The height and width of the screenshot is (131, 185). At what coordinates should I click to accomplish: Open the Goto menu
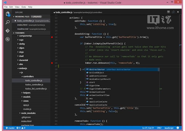click(24, 7)
